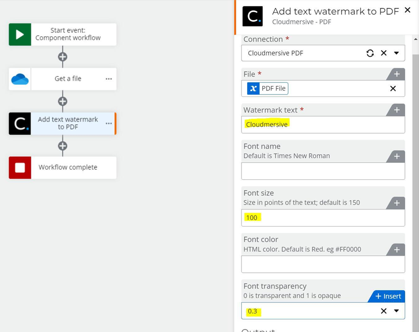Select the Get a file step

coord(63,79)
